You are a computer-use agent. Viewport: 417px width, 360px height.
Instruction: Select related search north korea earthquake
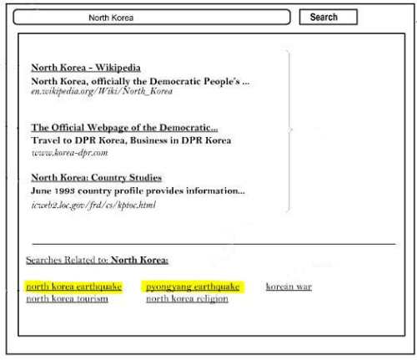pyautogui.click(x=74, y=286)
